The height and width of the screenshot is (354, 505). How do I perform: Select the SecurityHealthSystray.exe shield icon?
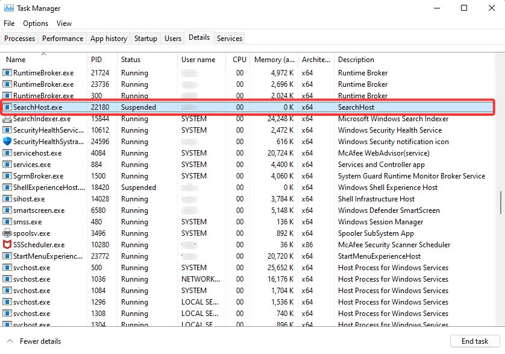[x=7, y=142]
